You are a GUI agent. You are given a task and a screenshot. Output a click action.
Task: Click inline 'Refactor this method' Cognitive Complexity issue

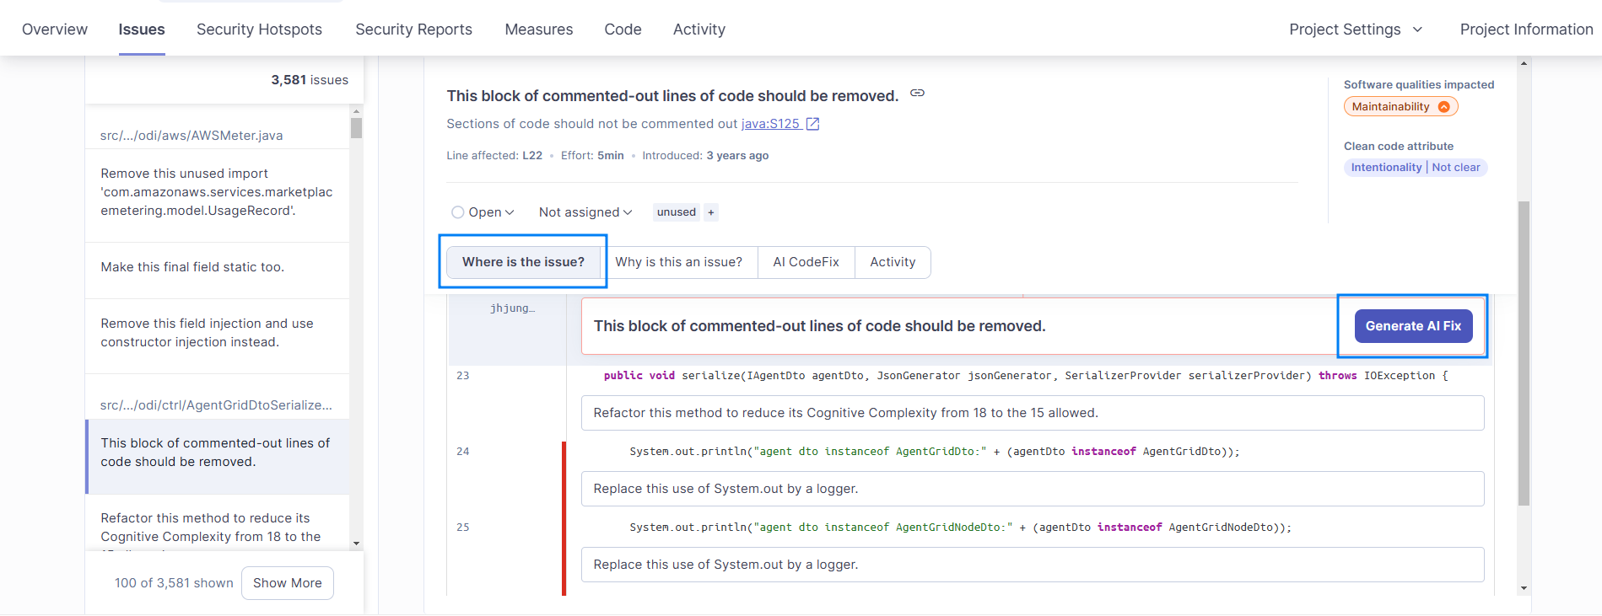[x=1033, y=413]
